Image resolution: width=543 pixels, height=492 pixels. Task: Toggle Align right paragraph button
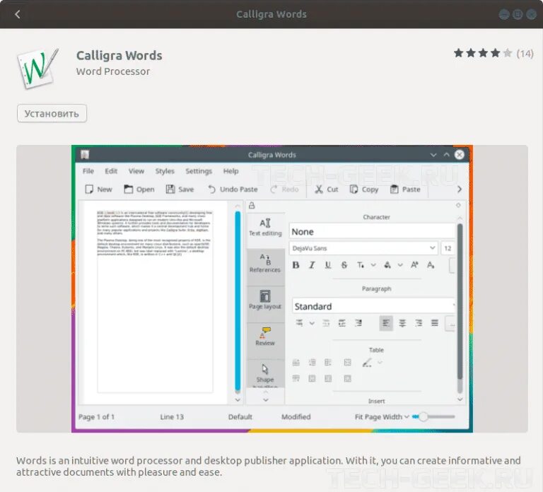point(419,323)
